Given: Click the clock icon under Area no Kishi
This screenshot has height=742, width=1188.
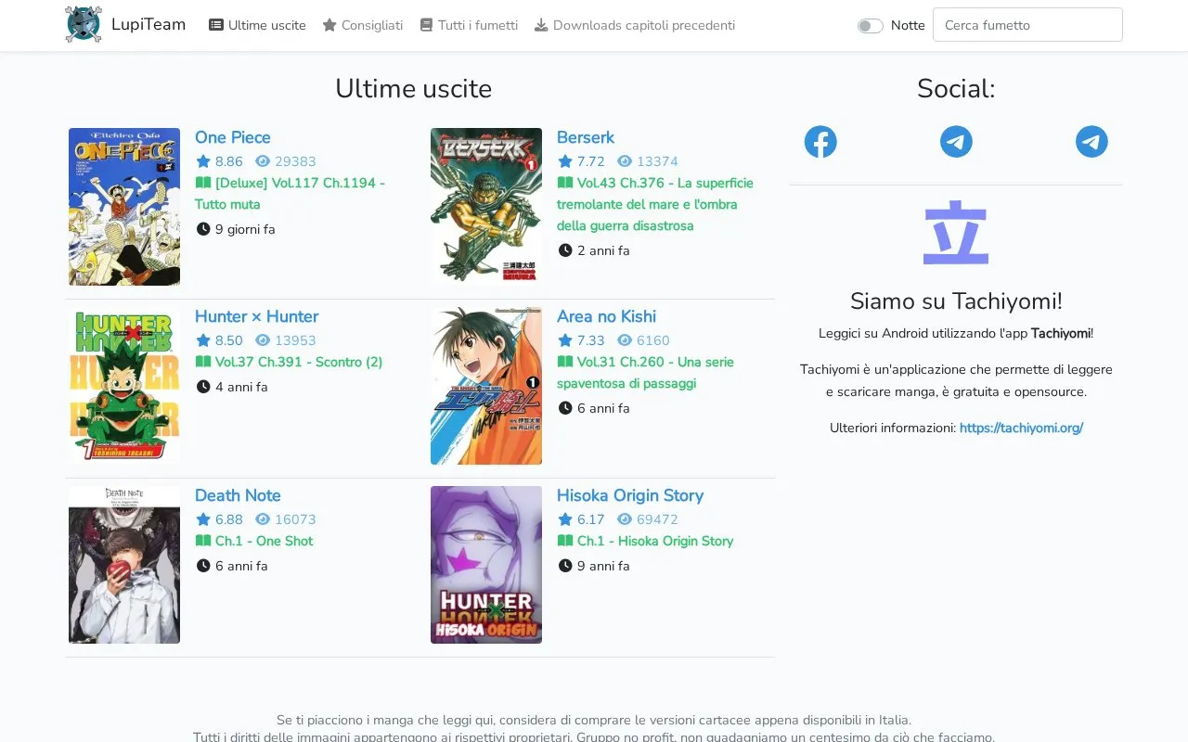Looking at the screenshot, I should point(565,408).
